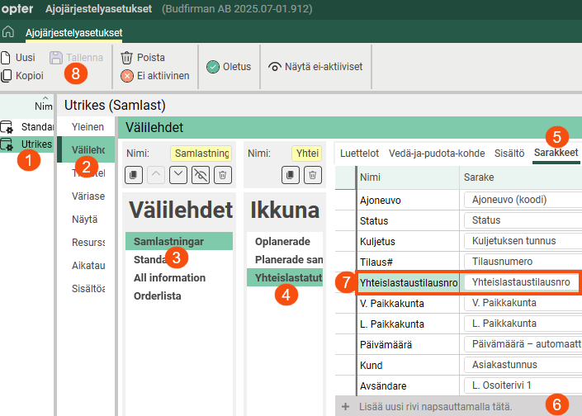Screen dimensions: 582x416
Task: Click the home icon in the tab bar
Action: pyautogui.click(x=7, y=33)
